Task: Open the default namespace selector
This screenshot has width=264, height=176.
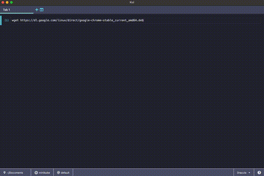Action: click(65, 173)
